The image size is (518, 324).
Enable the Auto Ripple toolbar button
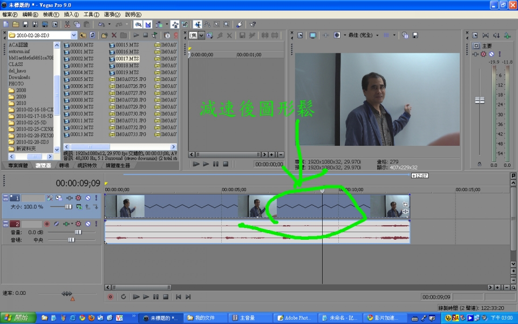click(x=160, y=24)
